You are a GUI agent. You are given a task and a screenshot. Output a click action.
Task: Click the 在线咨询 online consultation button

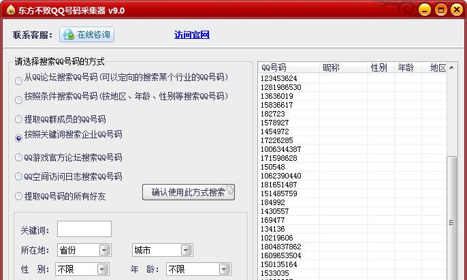[86, 35]
